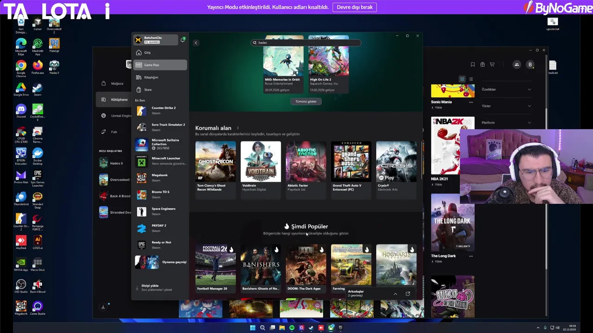
Task: Launch Back 4 Blood from quick launch
Action: click(x=114, y=196)
